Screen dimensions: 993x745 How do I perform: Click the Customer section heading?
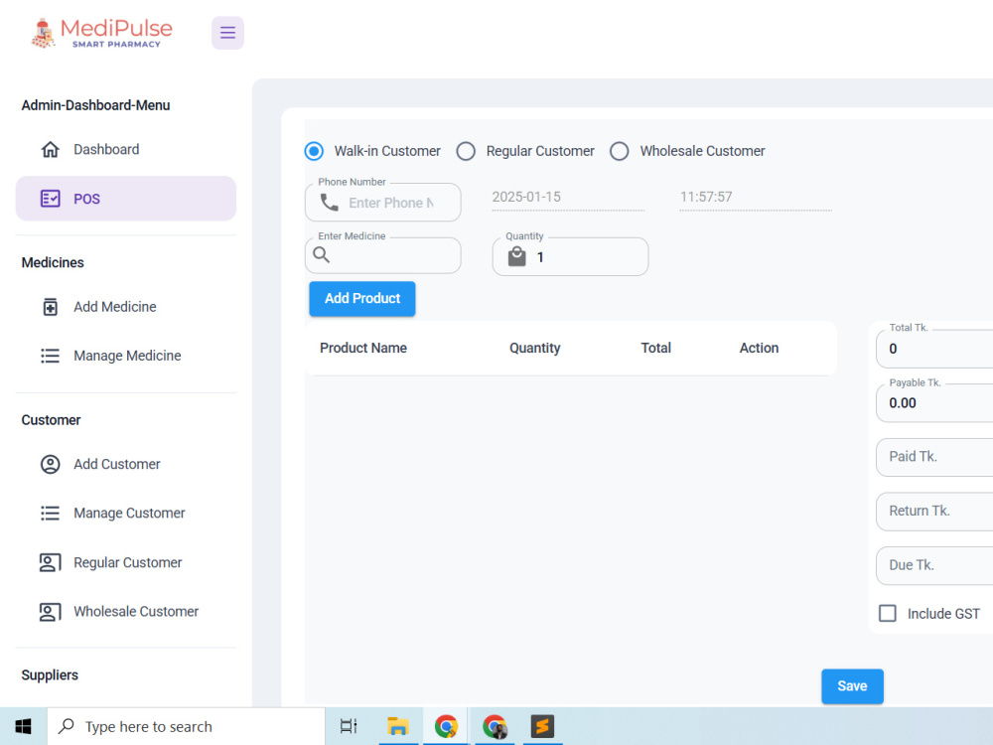(x=51, y=420)
